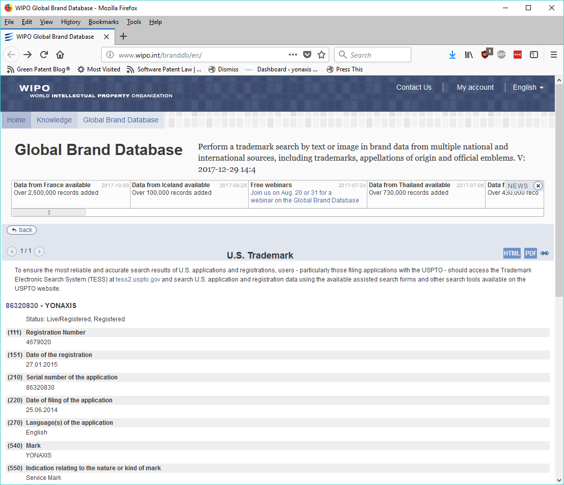Select the Home navigation tab
The height and width of the screenshot is (485, 564).
[16, 120]
